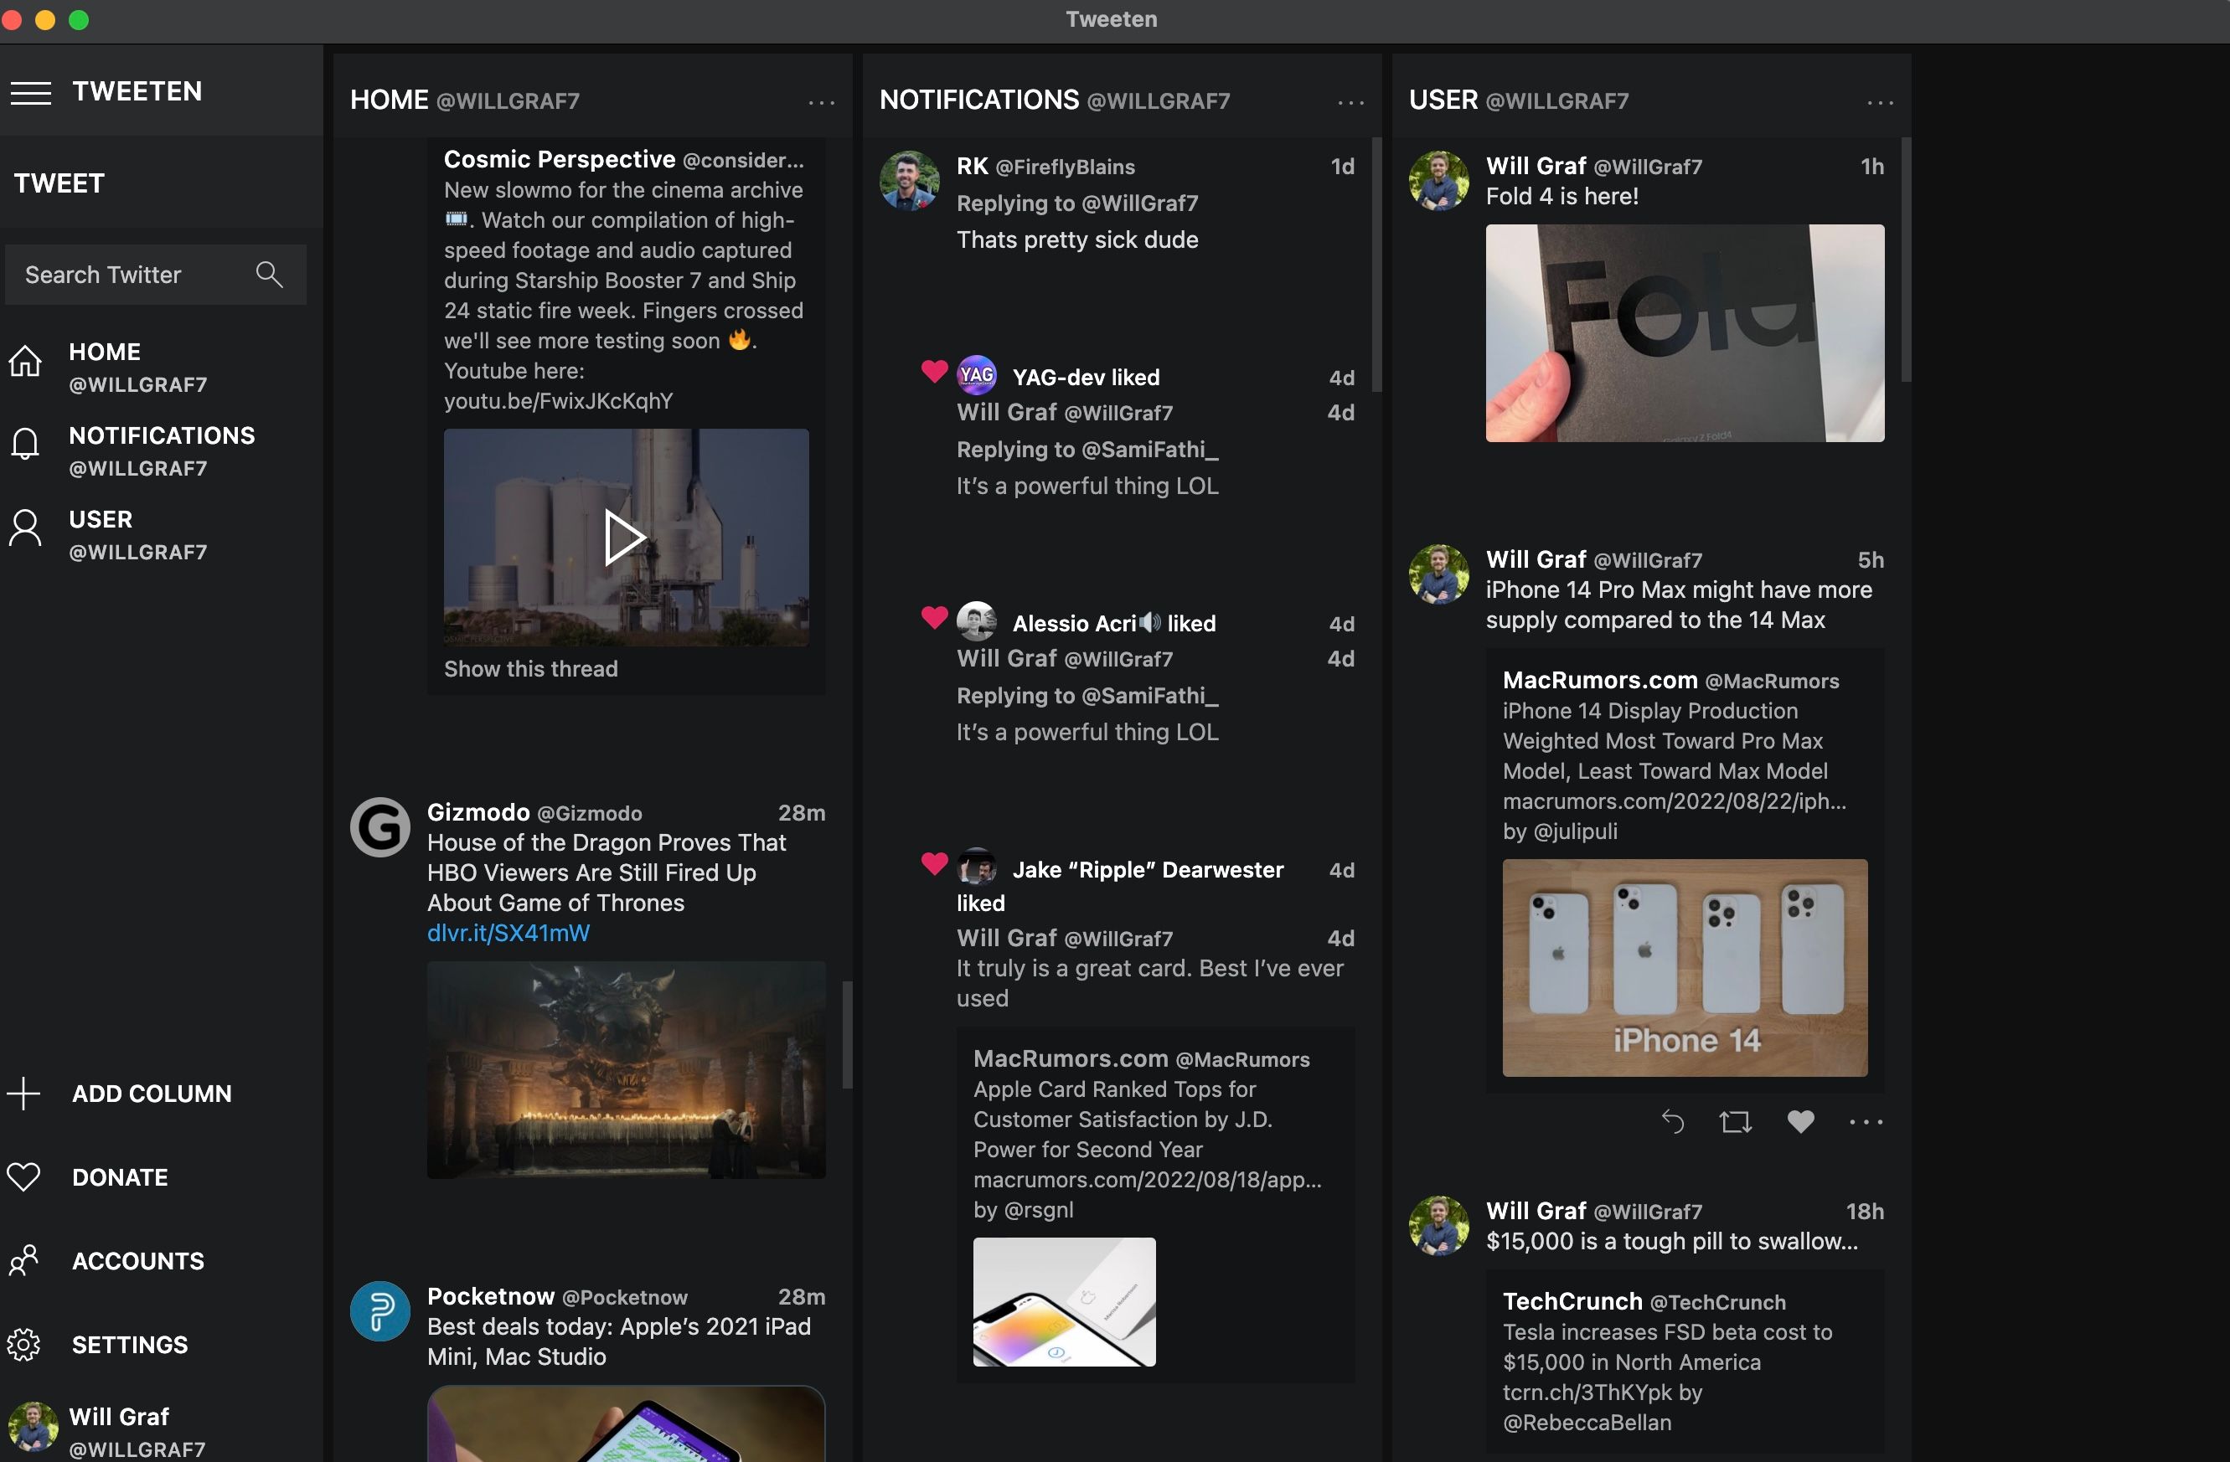Click Show this thread link
This screenshot has height=1462, width=2230.
point(530,669)
